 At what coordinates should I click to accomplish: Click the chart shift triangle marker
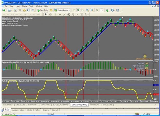tap(122, 17)
